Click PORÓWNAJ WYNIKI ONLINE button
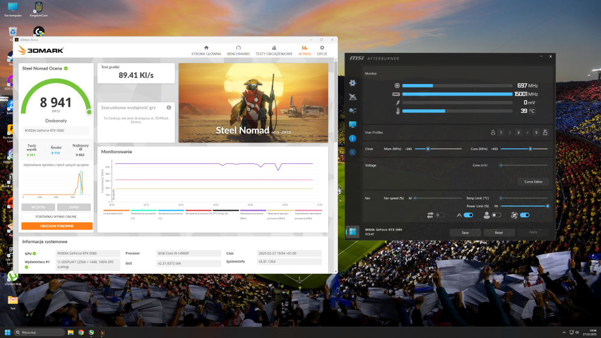The width and height of the screenshot is (601, 338). click(56, 217)
